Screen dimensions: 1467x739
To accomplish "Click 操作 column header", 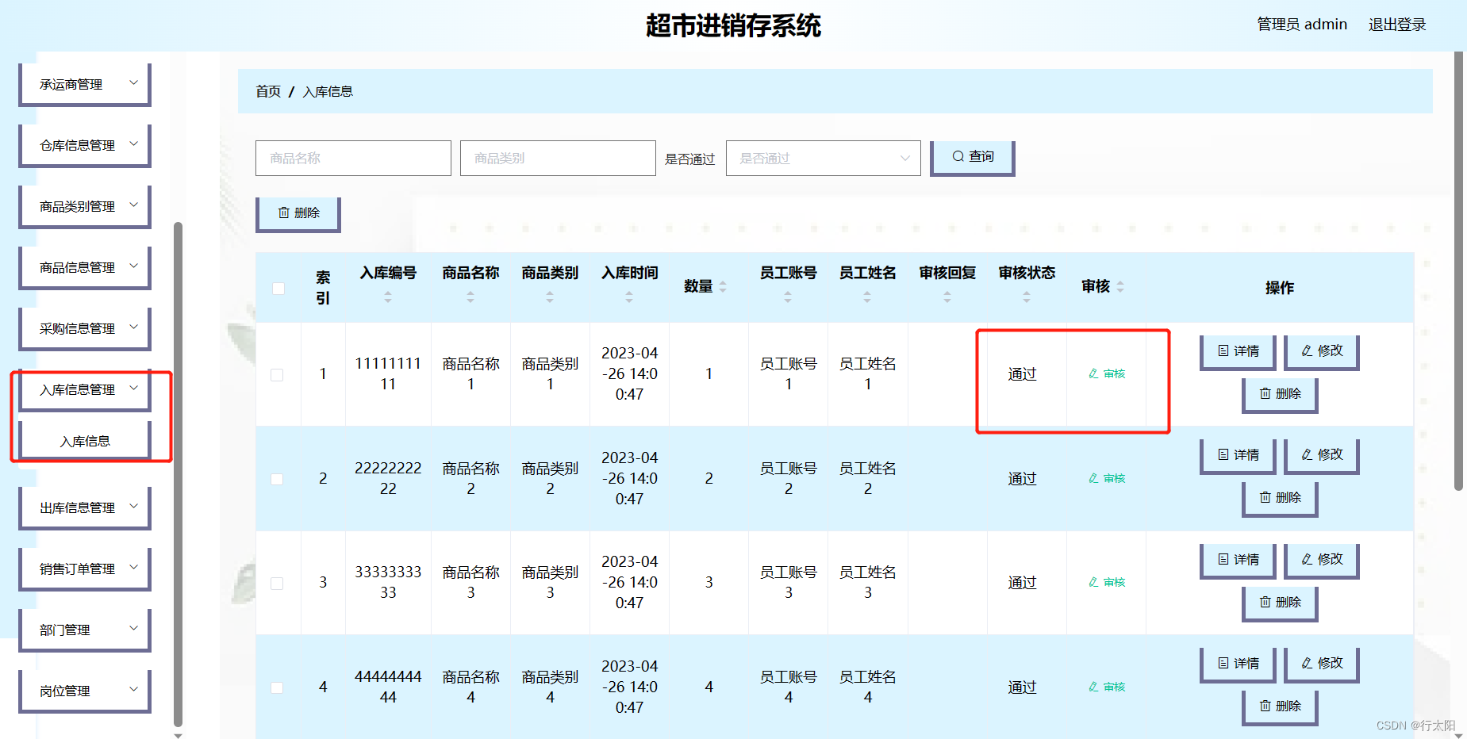I will click(x=1279, y=288).
